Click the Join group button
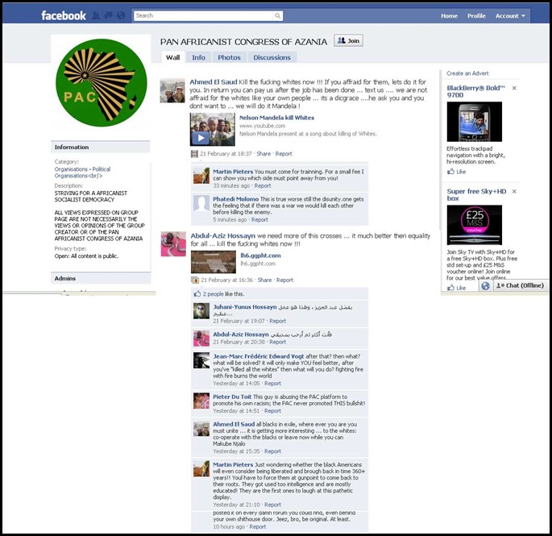Image resolution: width=552 pixels, height=536 pixels. pos(348,41)
